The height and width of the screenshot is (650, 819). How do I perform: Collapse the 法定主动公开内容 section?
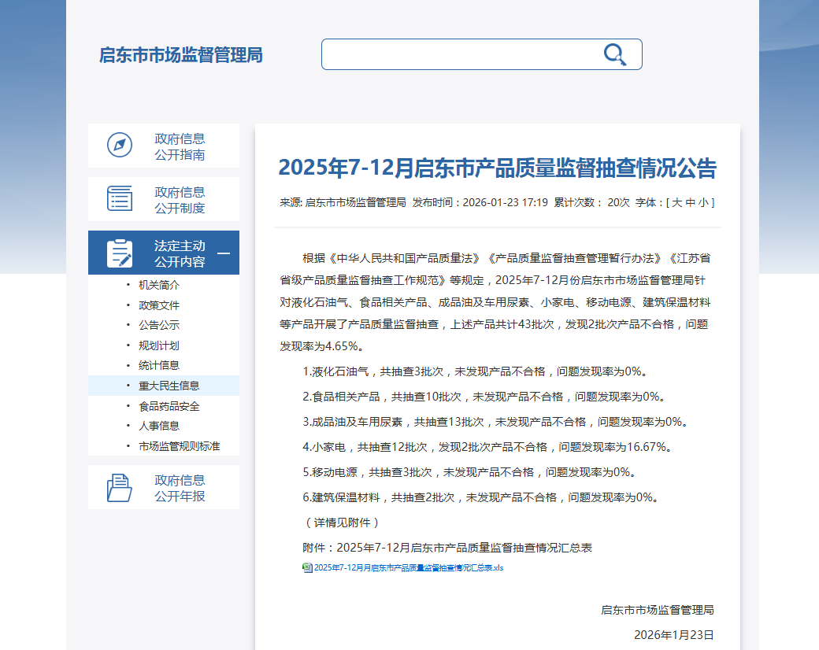coord(224,253)
